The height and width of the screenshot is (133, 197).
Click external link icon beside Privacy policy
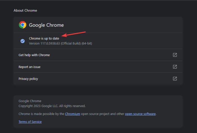pos(175,79)
